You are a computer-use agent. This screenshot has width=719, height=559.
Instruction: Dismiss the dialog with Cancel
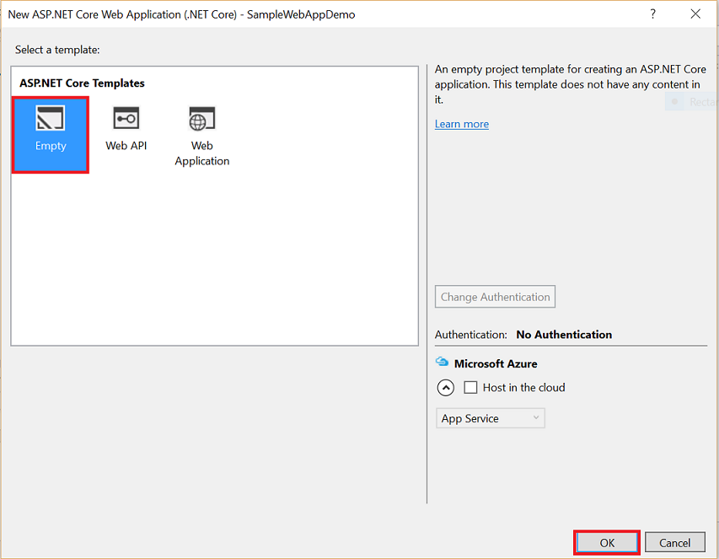675,543
